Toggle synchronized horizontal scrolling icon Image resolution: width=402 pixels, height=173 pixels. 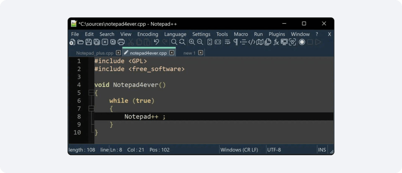point(218,42)
